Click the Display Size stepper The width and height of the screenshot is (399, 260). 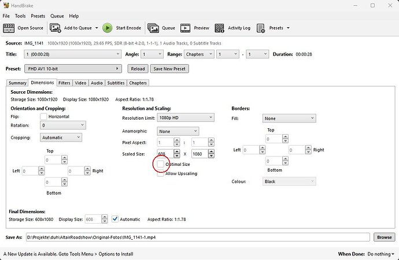[x=105, y=219]
